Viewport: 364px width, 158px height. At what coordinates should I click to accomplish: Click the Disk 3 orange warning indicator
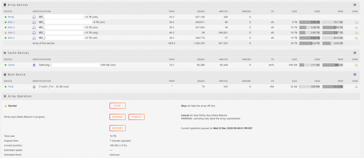(5, 33)
